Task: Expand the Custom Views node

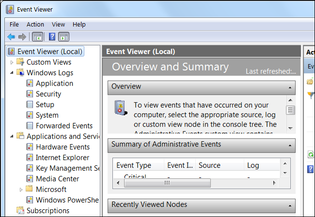Action: point(12,62)
